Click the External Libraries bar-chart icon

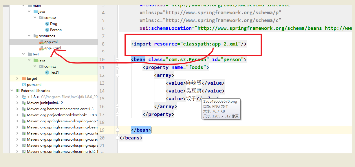tap(18, 91)
